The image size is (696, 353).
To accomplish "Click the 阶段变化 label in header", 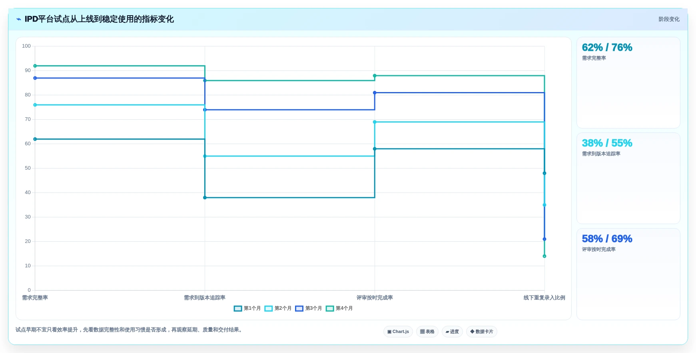I will click(669, 19).
